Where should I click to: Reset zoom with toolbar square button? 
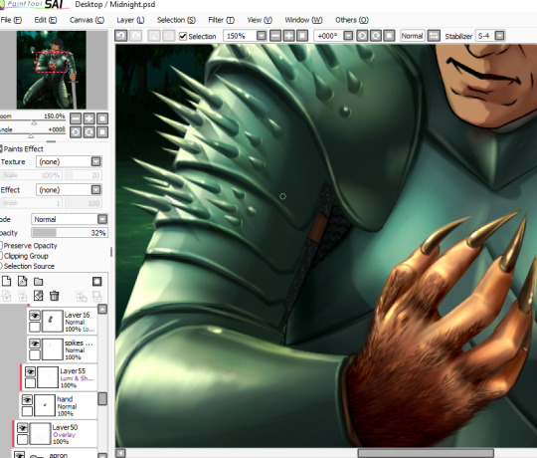[302, 36]
